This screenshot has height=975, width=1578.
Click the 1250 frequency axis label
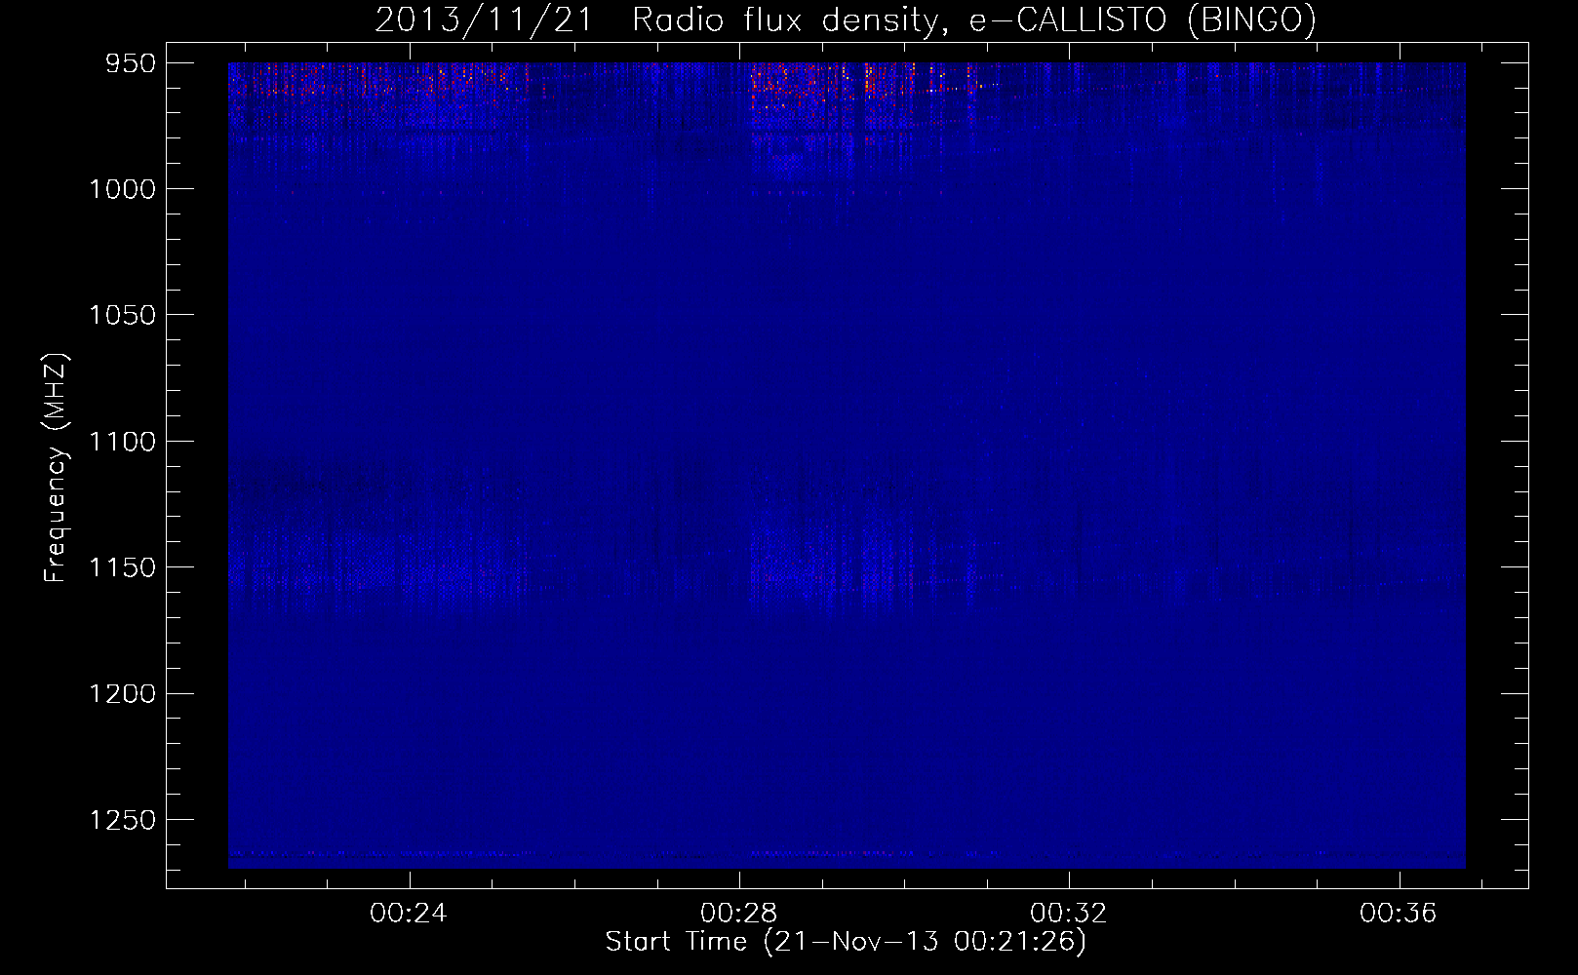tap(123, 820)
